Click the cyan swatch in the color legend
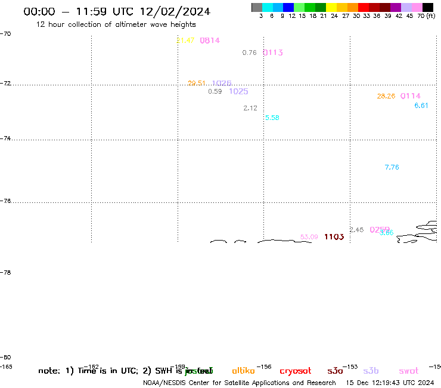Image resolution: width=441 pixels, height=388 pixels. 268,8
